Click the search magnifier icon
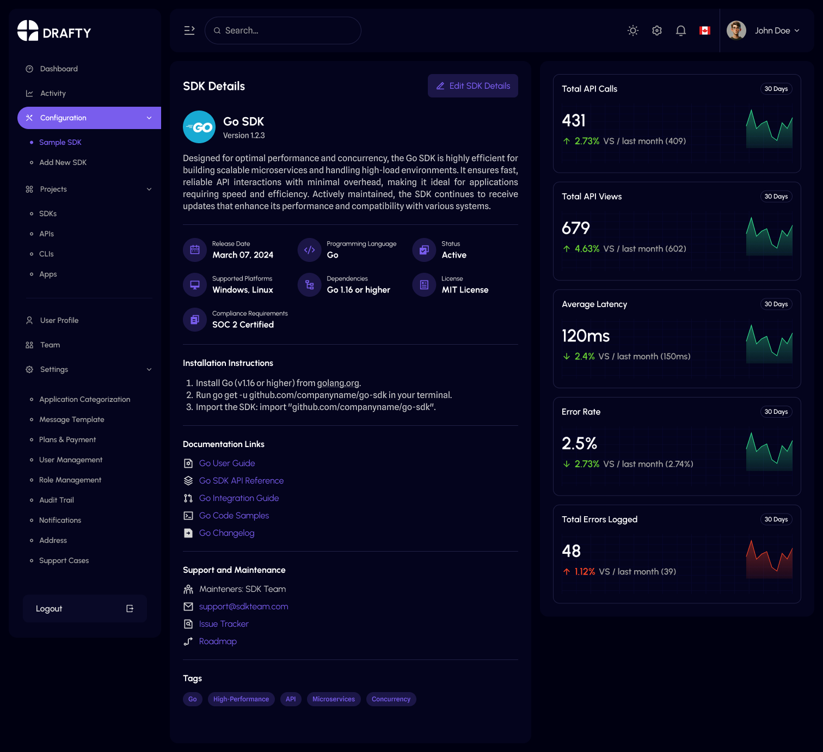This screenshot has height=752, width=823. (217, 30)
